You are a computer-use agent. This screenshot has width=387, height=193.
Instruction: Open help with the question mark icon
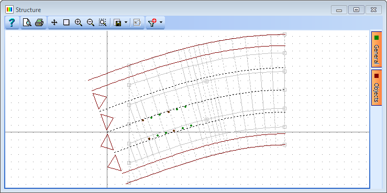[12, 22]
